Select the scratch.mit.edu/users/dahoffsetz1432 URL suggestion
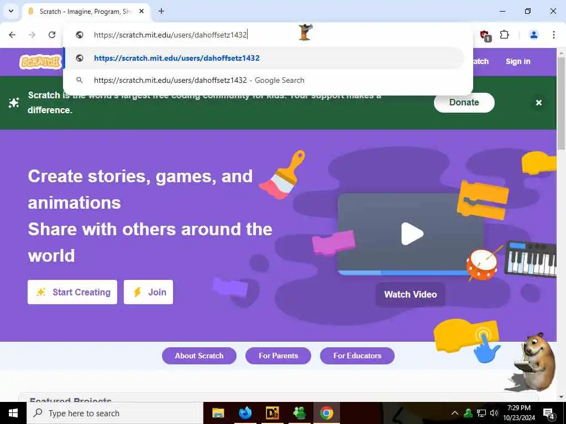The height and width of the screenshot is (424, 566). coord(264,58)
